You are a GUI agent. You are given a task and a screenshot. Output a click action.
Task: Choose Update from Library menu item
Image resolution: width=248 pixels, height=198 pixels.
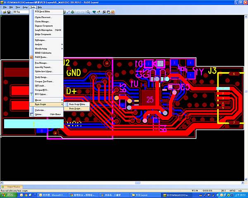click(x=46, y=71)
